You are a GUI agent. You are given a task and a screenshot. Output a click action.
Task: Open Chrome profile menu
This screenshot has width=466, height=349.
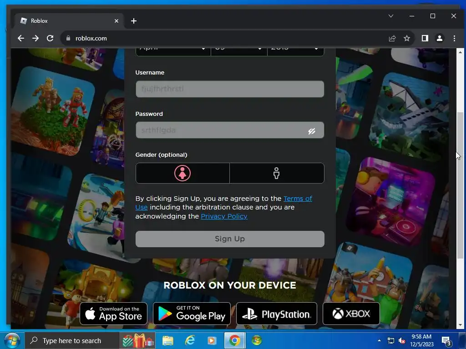(x=439, y=38)
